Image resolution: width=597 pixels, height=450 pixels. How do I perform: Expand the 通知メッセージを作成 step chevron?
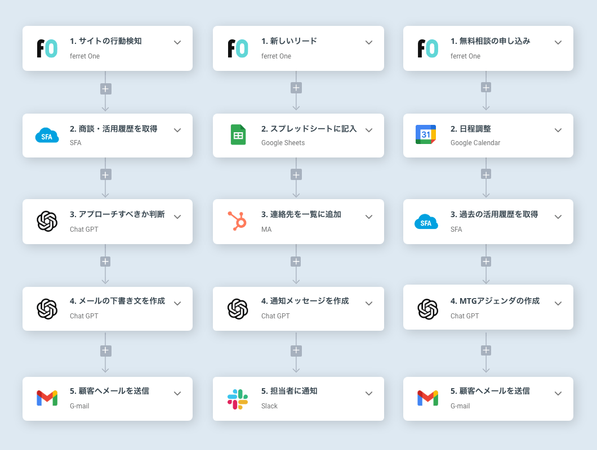point(369,303)
